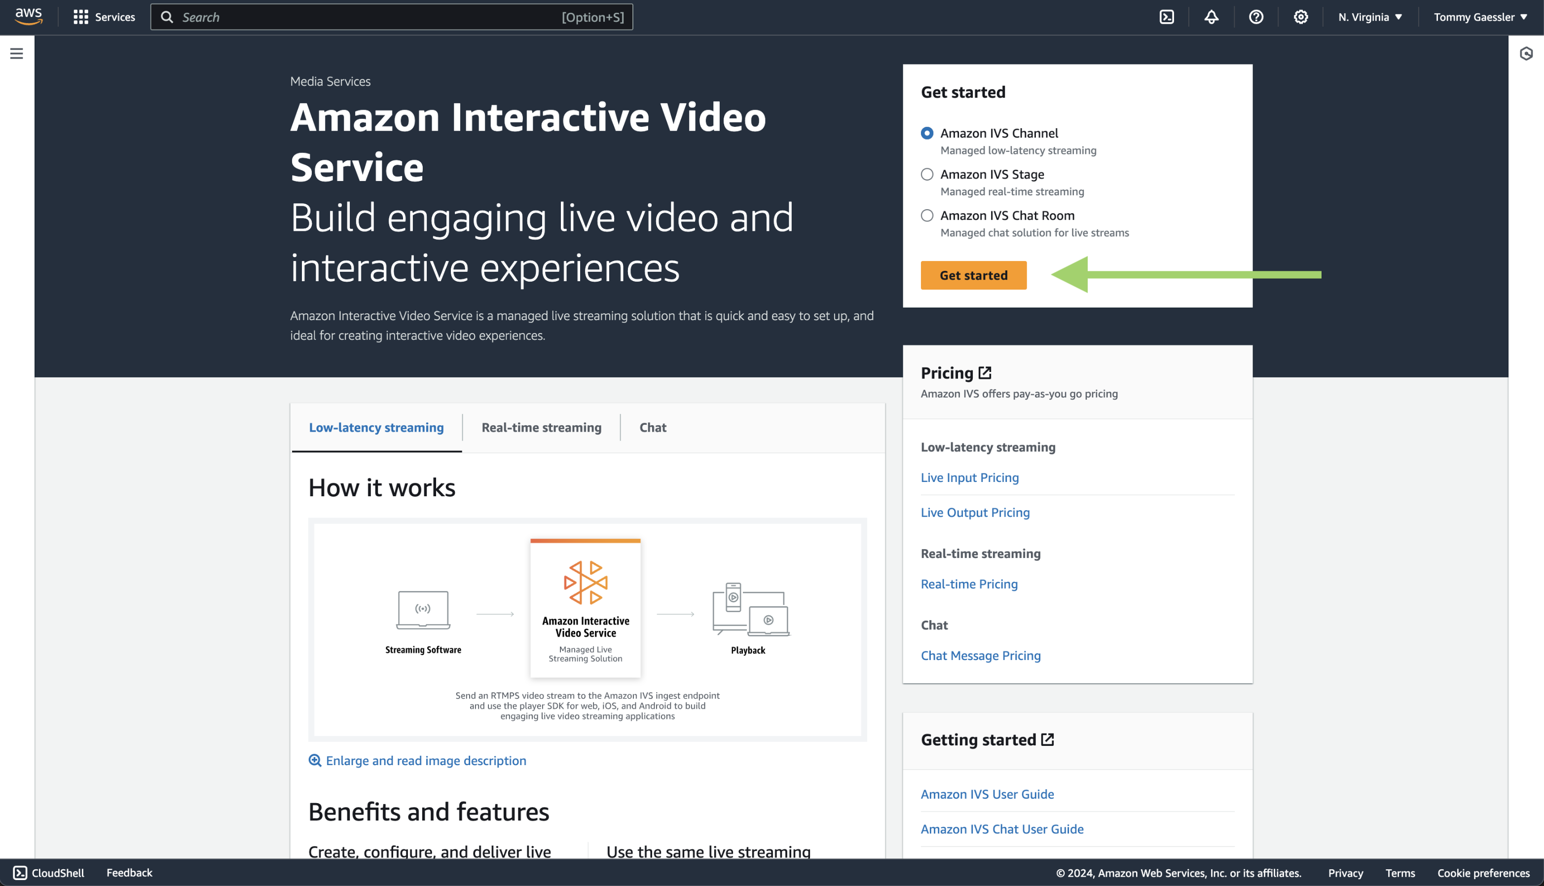Screen dimensions: 1544x886
Task: Choose the Amazon IVS Chat Room option
Action: point(926,216)
